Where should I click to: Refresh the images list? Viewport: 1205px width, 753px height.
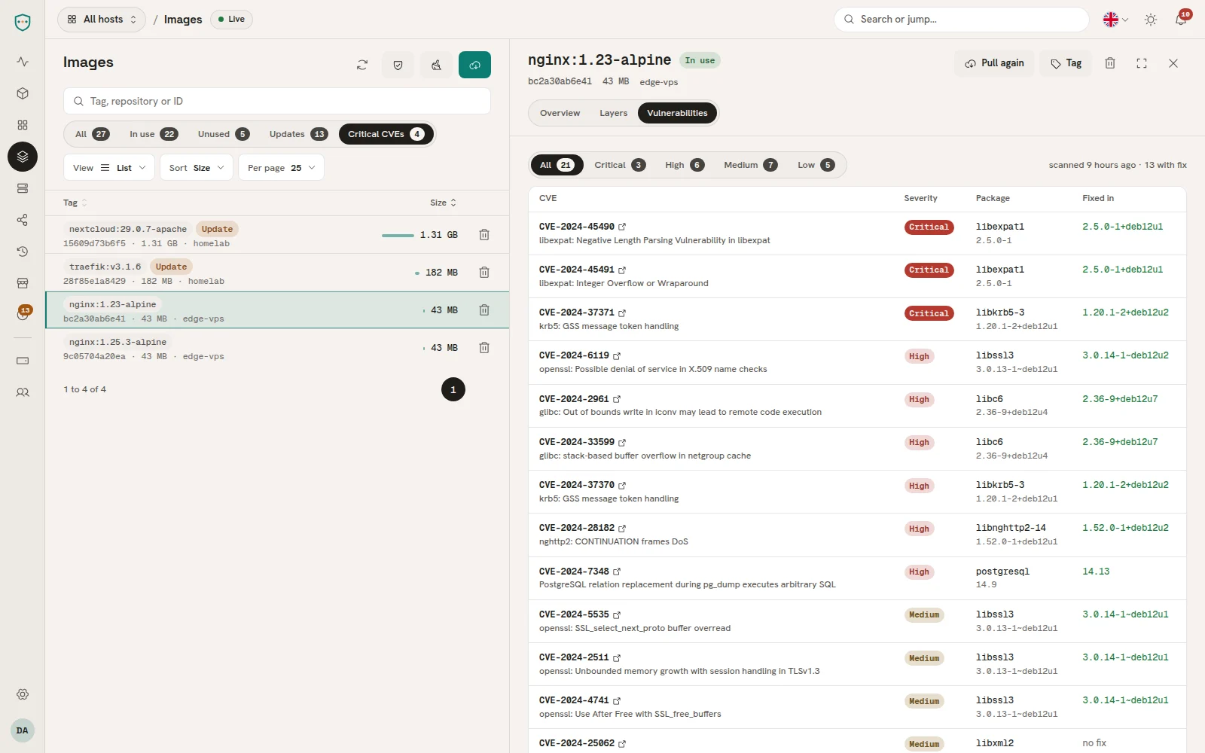[x=362, y=65]
